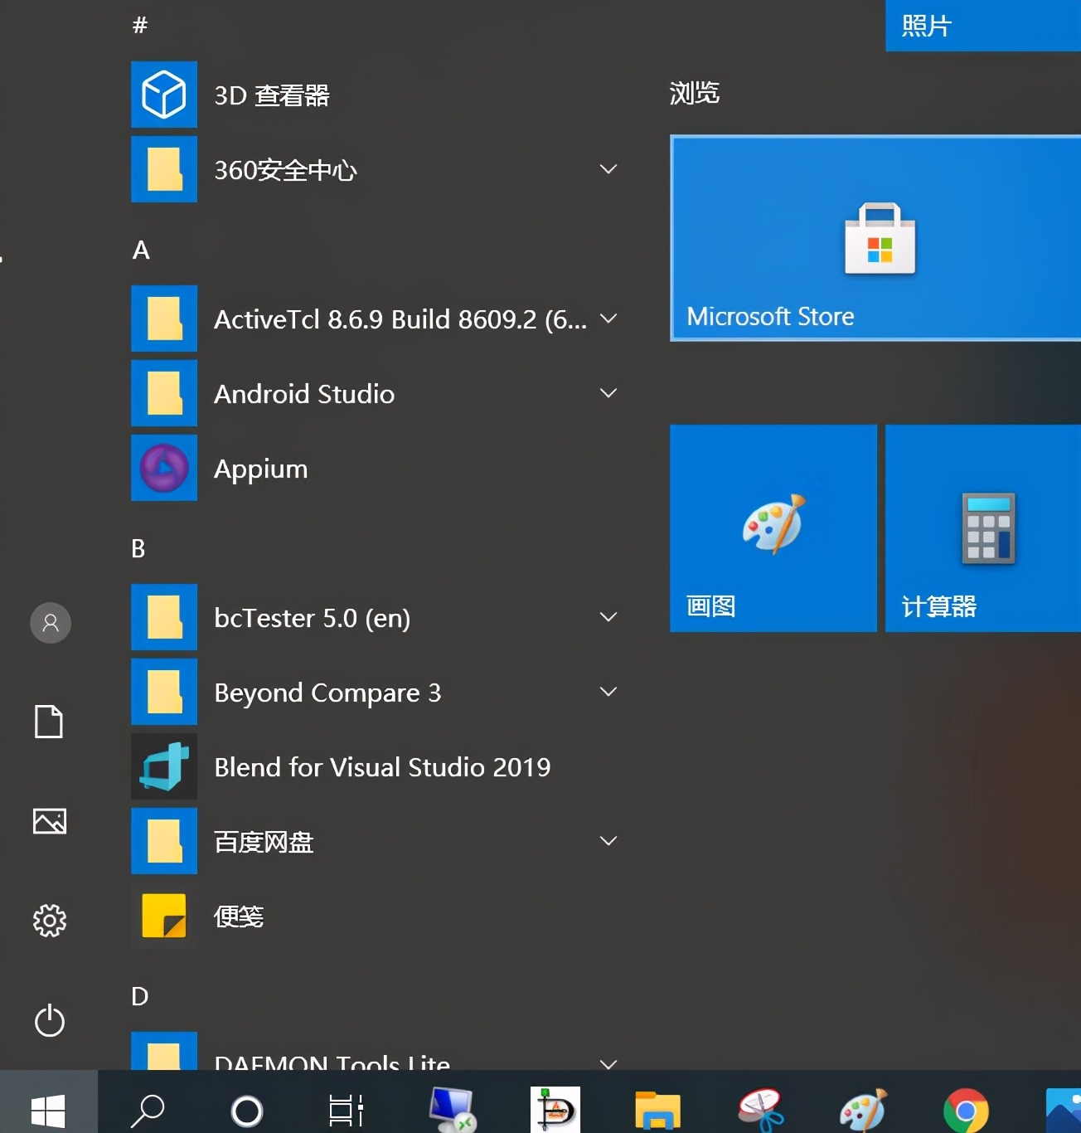Image resolution: width=1081 pixels, height=1133 pixels.
Task: Click the A section letter header
Action: coord(141,250)
